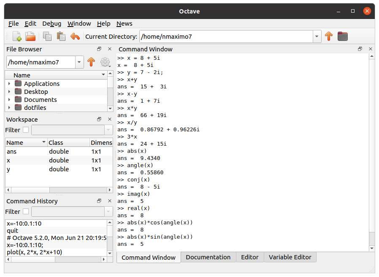Click the File Browser up-folder arrow
Image resolution: width=379 pixels, height=277 pixels.
pyautogui.click(x=91, y=62)
